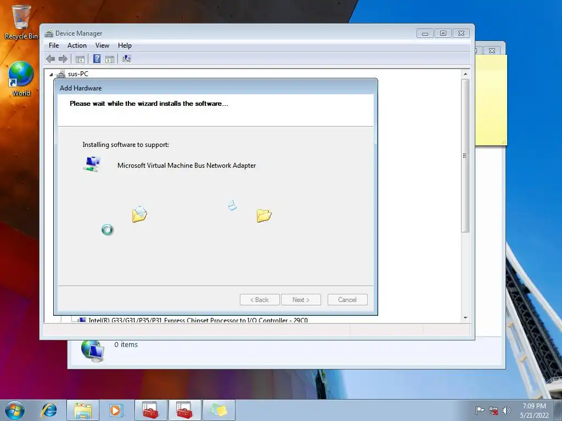Close the background window behind Device Manager
Viewport: 562px width, 421px height.
pyautogui.click(x=492, y=51)
